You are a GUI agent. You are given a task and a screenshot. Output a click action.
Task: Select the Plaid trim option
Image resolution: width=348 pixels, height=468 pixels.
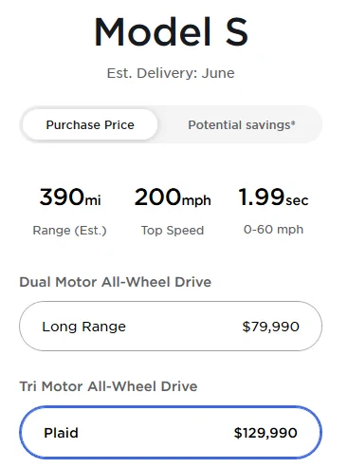(x=171, y=432)
